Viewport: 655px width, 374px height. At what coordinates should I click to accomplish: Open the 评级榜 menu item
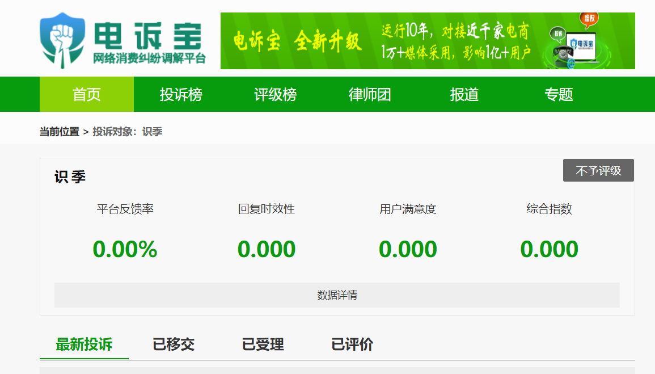tap(275, 94)
